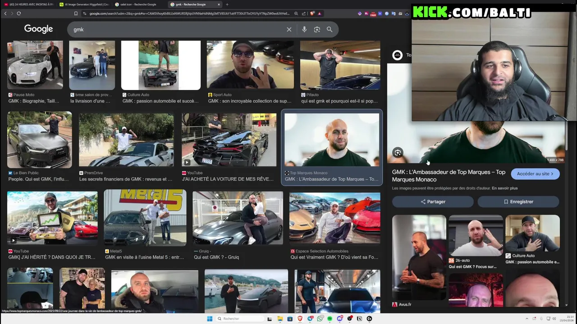Open a new browser tab with the plus button
577x324 pixels.
point(227,4)
